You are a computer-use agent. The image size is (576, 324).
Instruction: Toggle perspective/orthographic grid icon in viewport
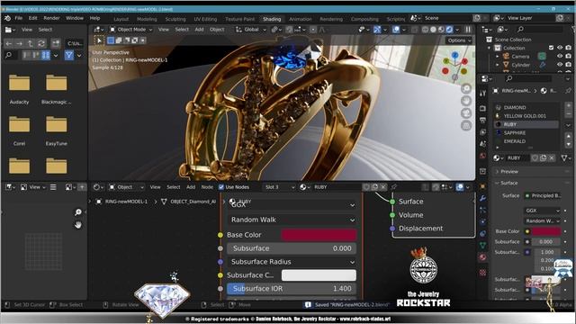click(x=466, y=126)
